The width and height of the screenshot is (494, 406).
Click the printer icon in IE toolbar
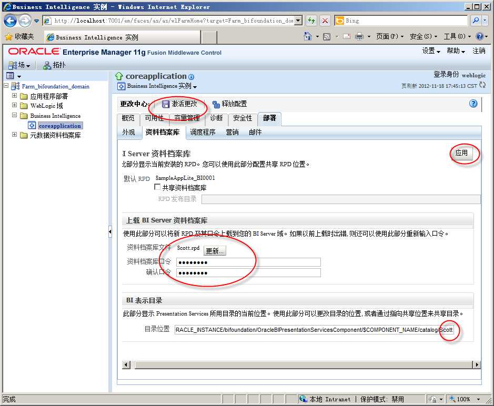(x=359, y=36)
